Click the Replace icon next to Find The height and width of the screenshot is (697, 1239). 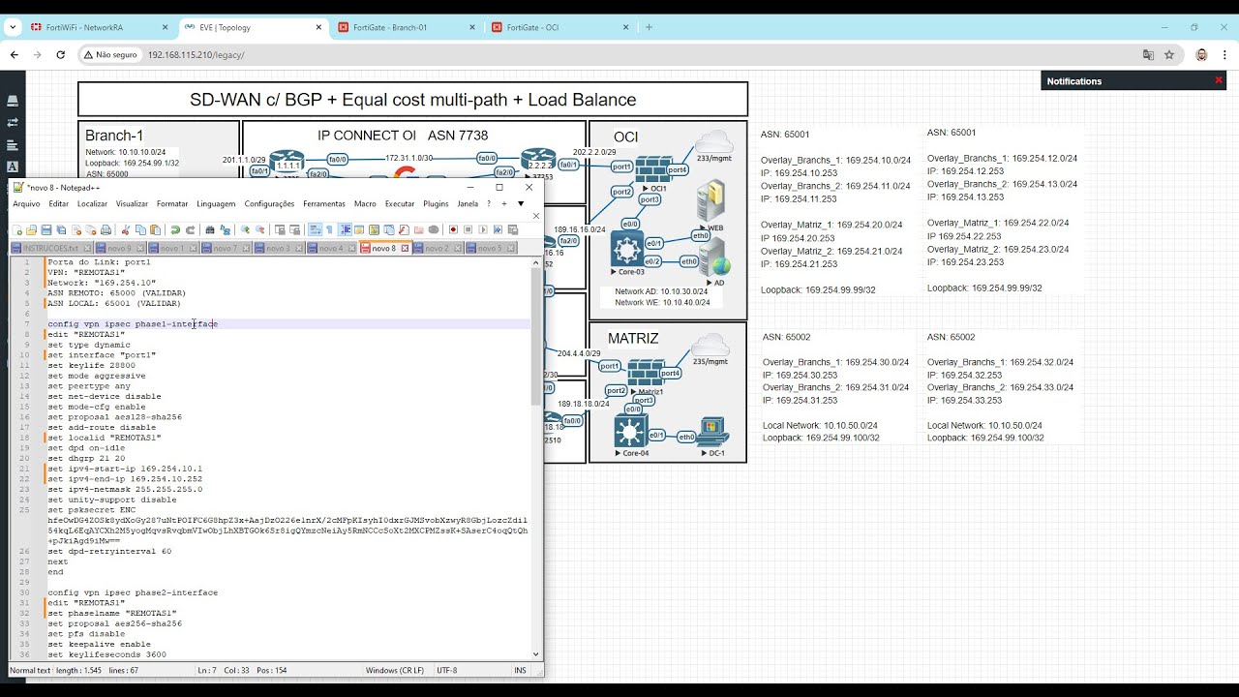point(225,230)
